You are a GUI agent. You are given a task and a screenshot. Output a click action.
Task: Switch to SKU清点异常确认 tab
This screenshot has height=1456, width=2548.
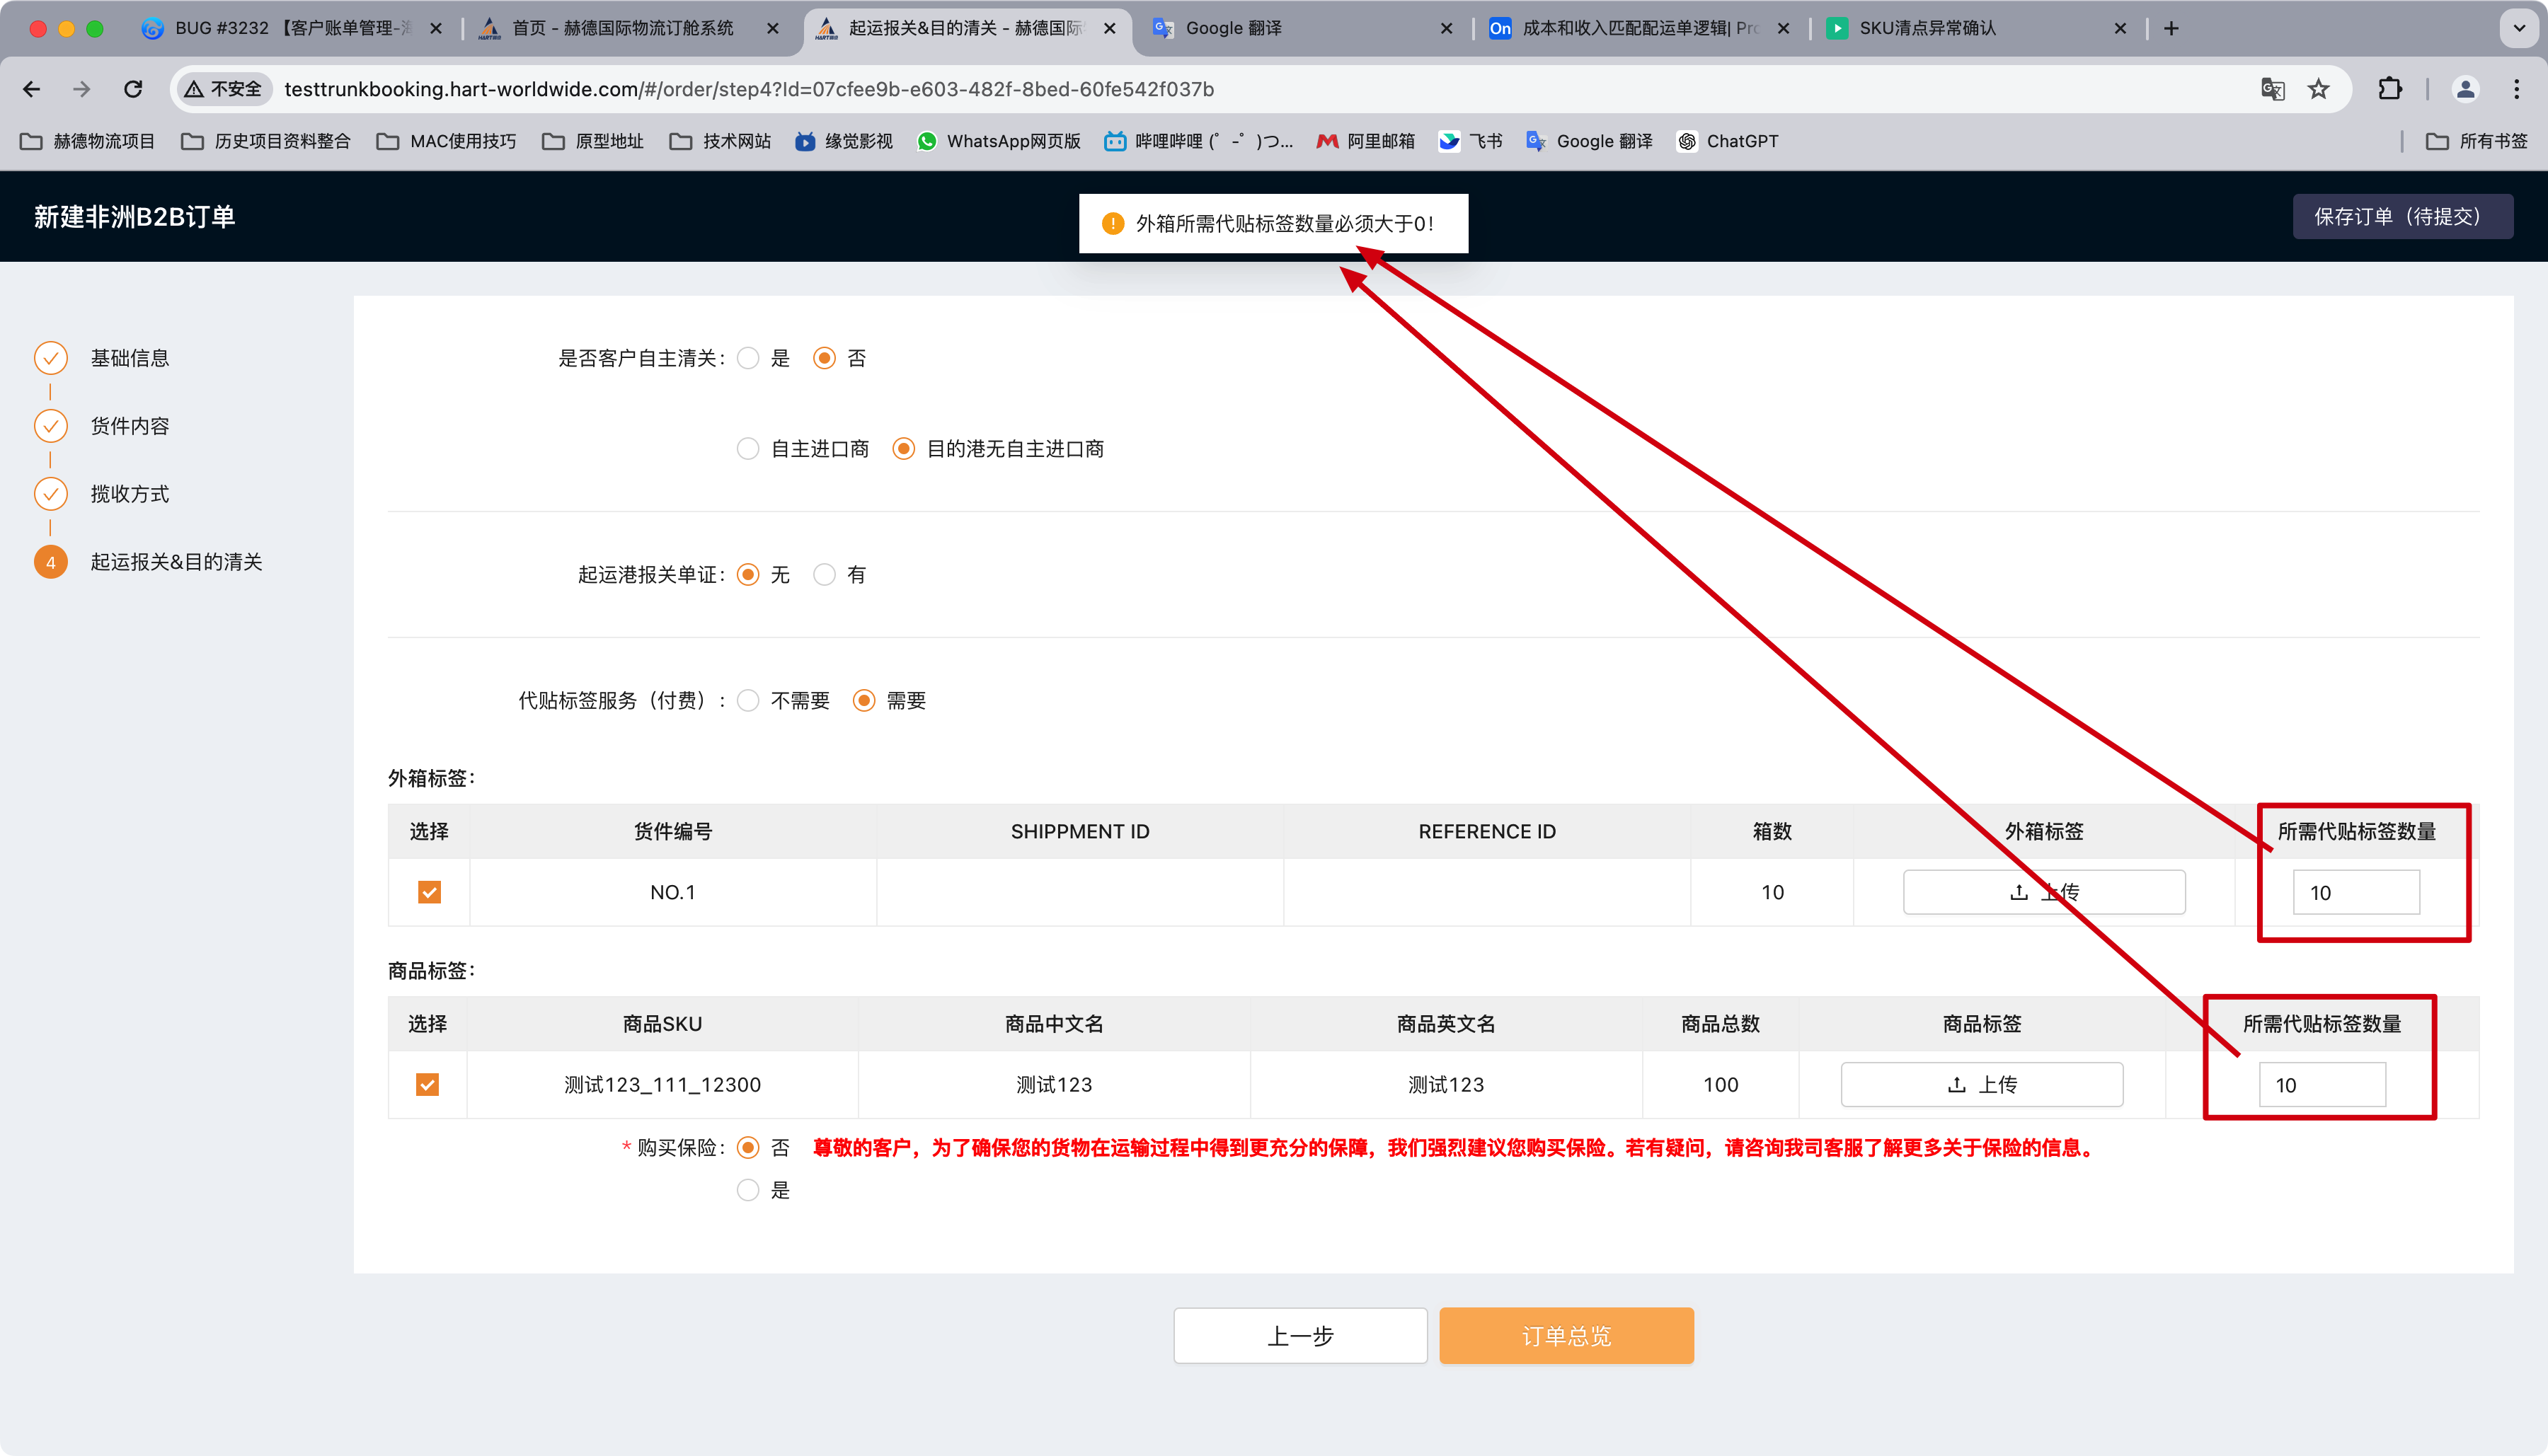click(1926, 28)
